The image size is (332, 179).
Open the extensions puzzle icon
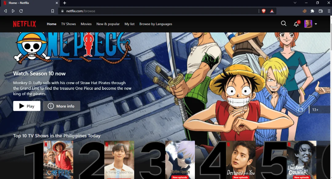pyautogui.click(x=312, y=11)
